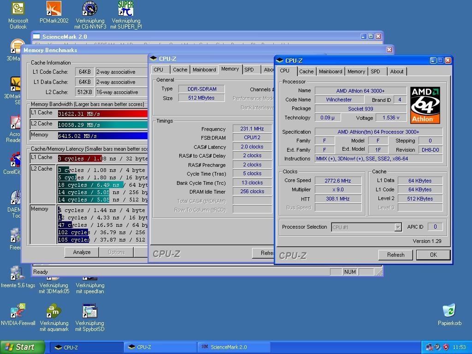Click the L1 Cache bandwidth bar 31622.31 MB/s

[x=103, y=114]
